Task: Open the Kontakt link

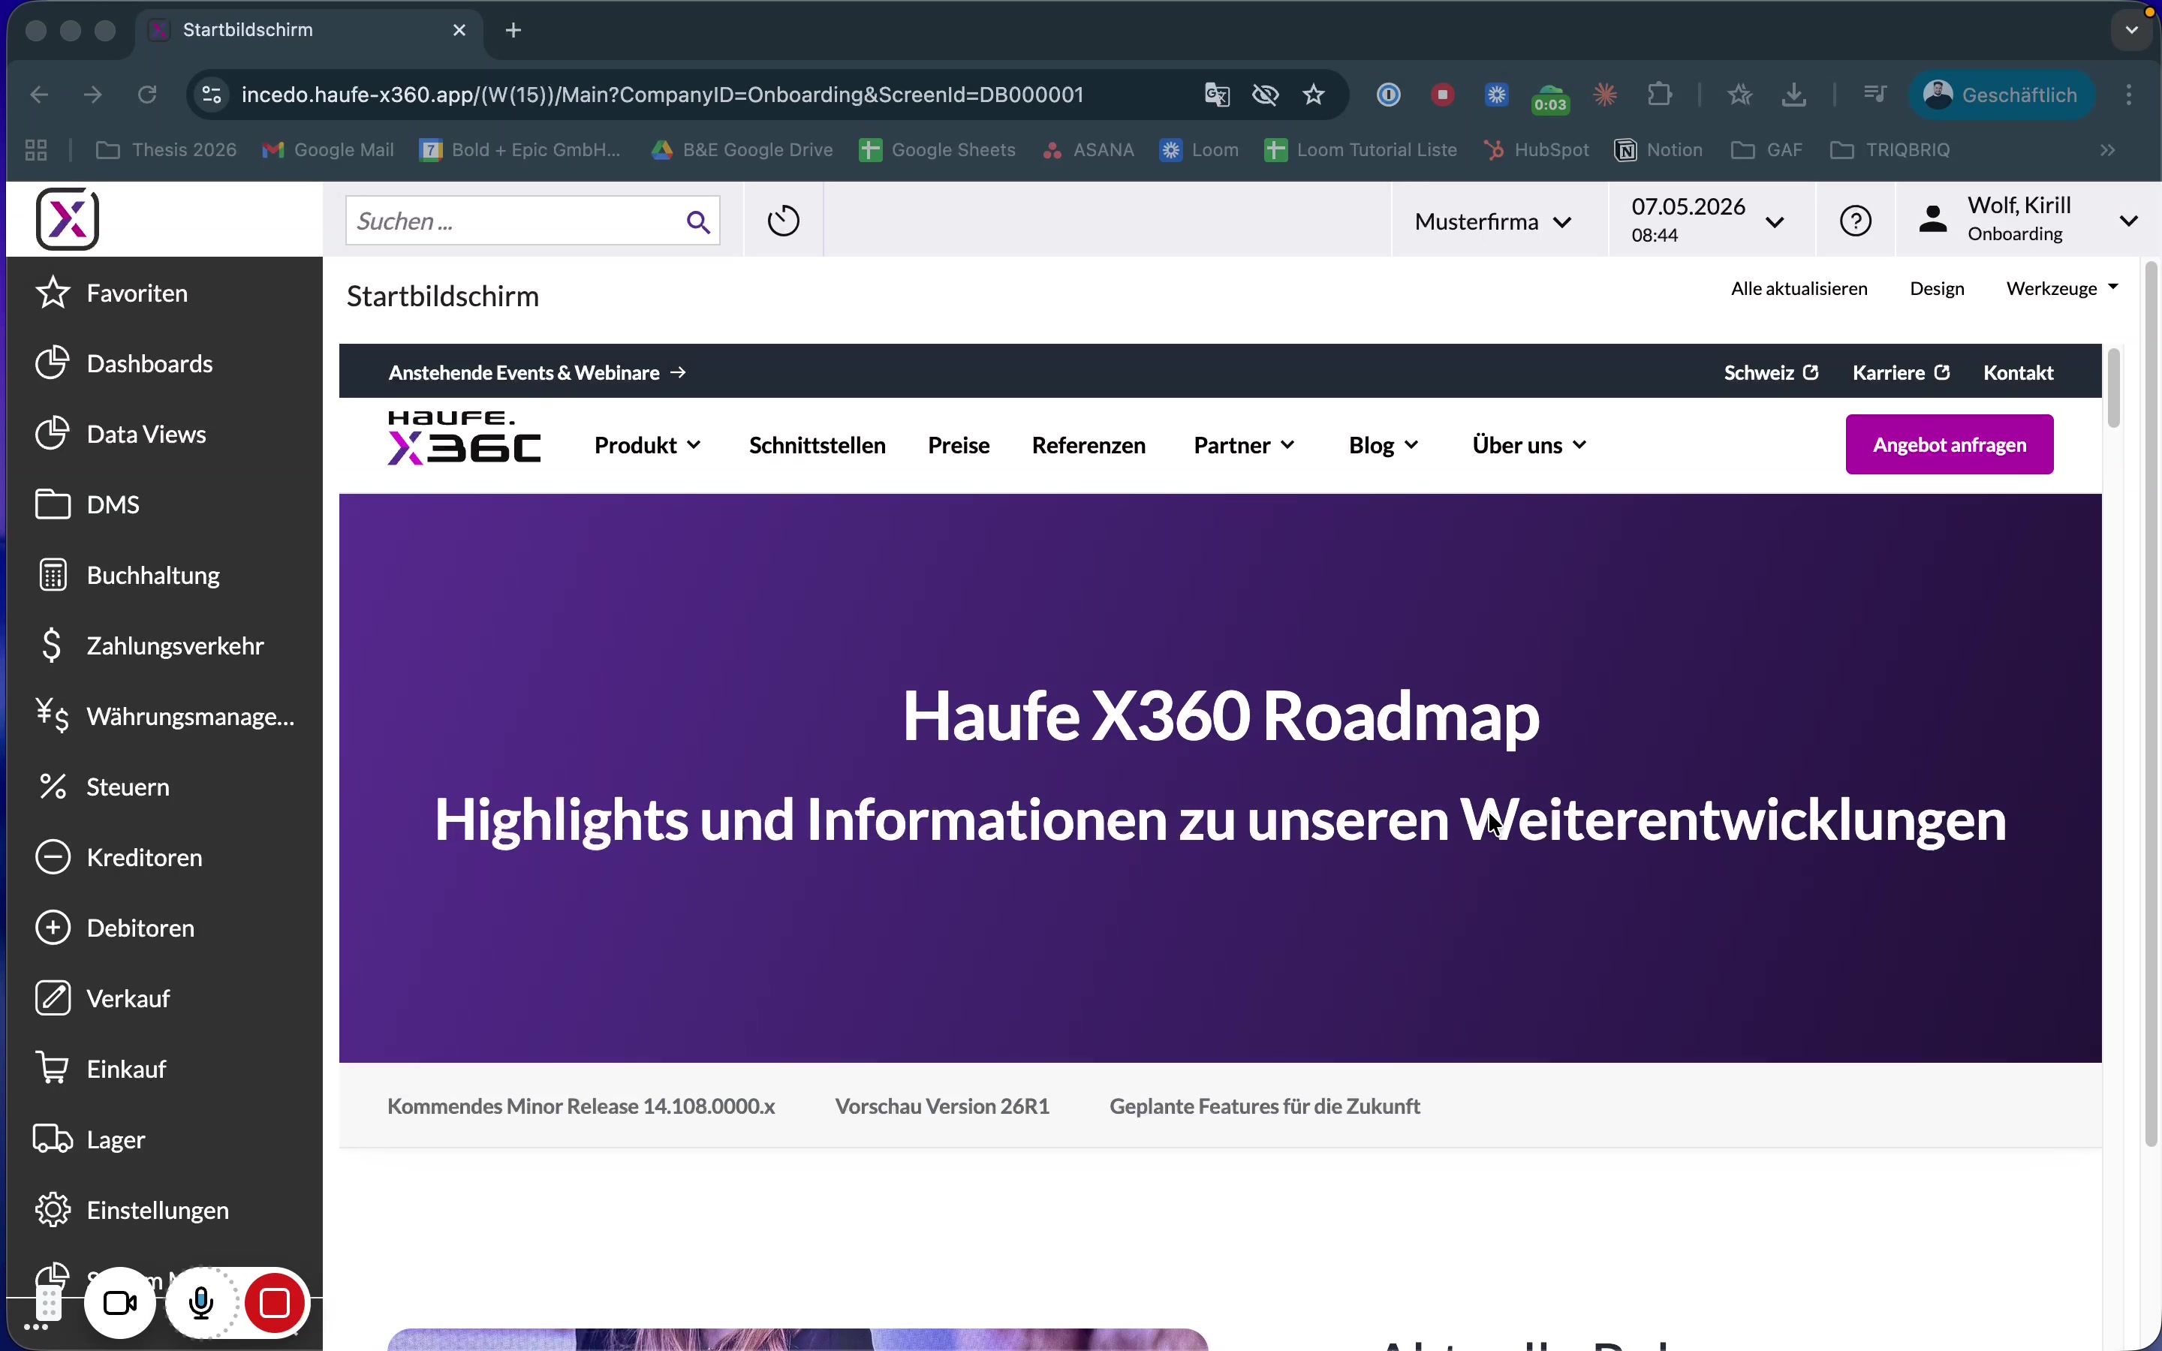Action: click(x=2018, y=372)
